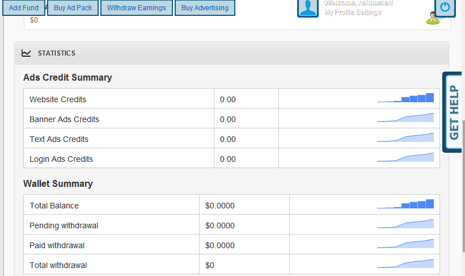Open the Add Fund page

[x=24, y=8]
